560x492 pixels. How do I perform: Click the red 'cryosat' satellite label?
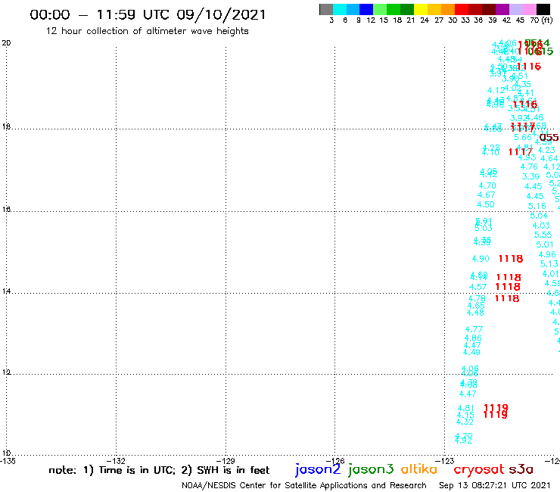[478, 469]
